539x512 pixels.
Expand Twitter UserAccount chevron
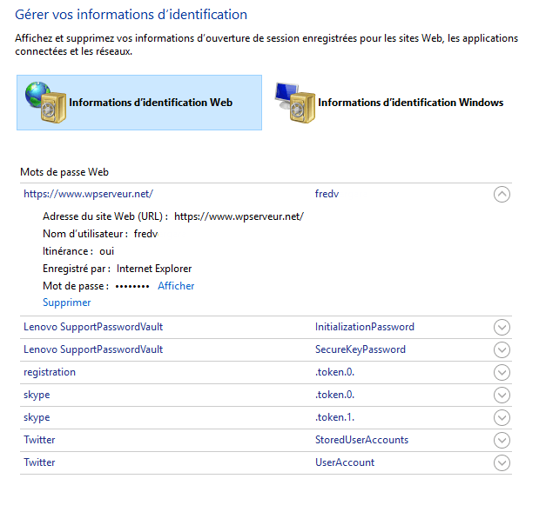tap(502, 463)
